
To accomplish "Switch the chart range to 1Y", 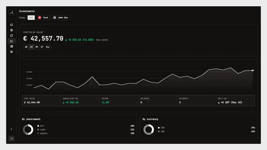I will [x=42, y=47].
